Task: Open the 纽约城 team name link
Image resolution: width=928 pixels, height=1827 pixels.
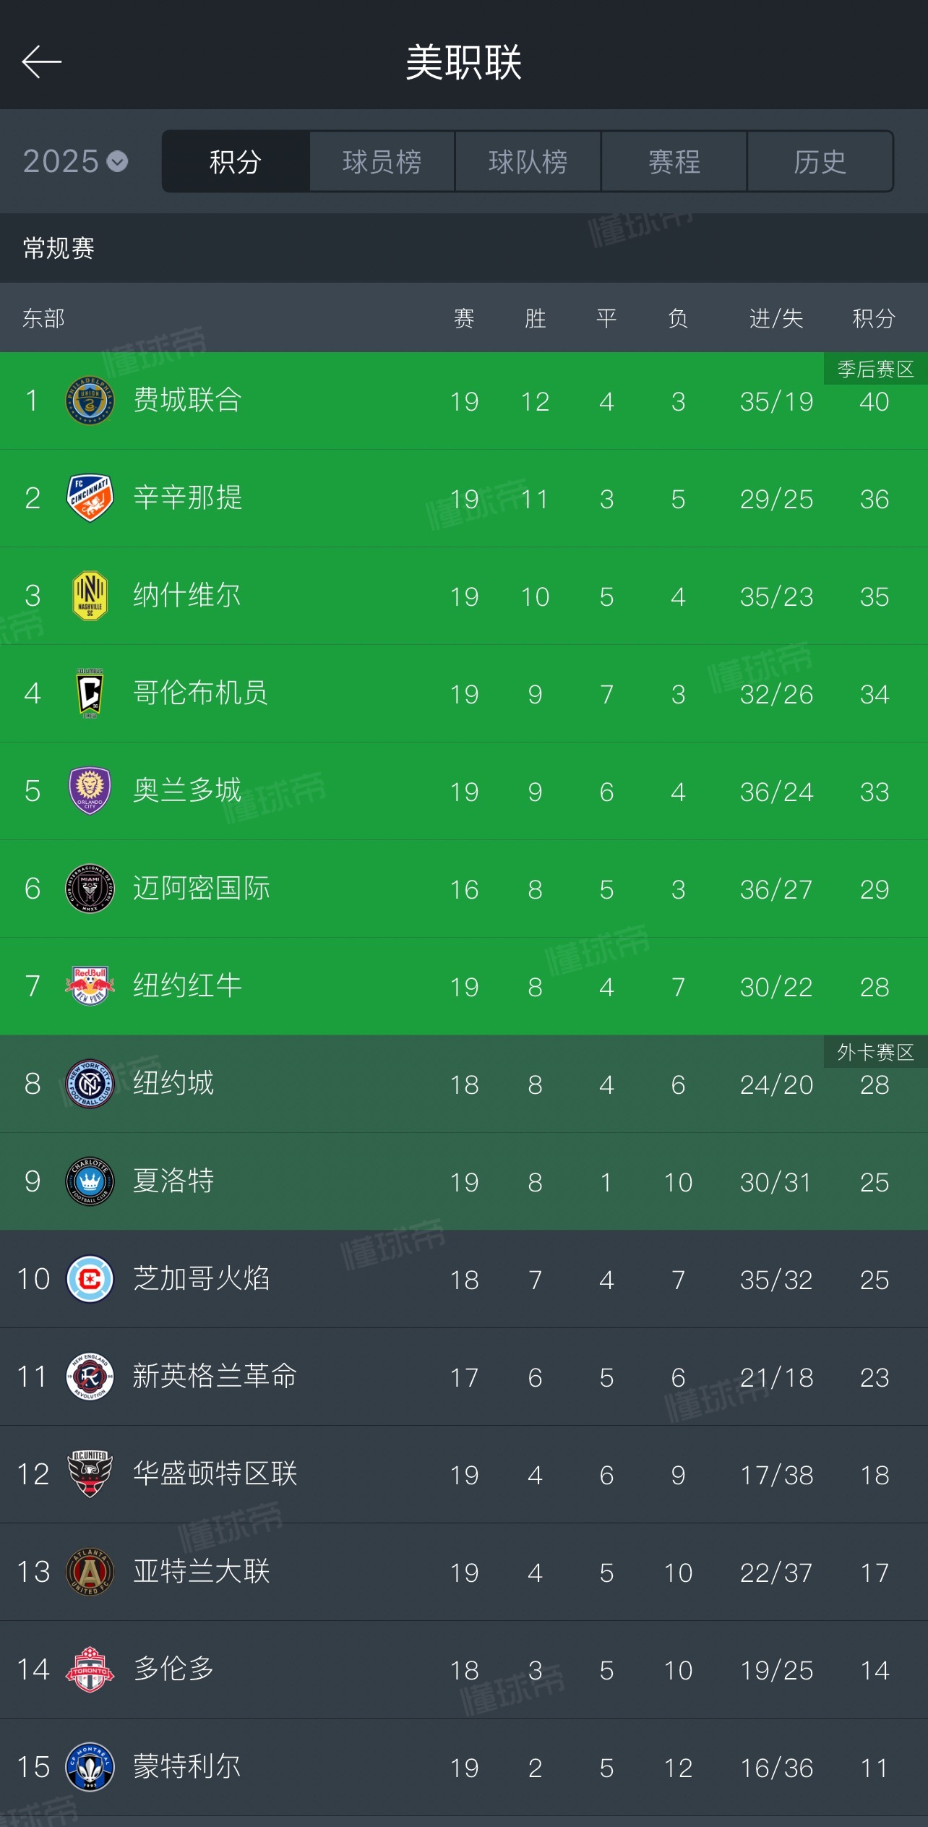Action: click(x=173, y=1083)
